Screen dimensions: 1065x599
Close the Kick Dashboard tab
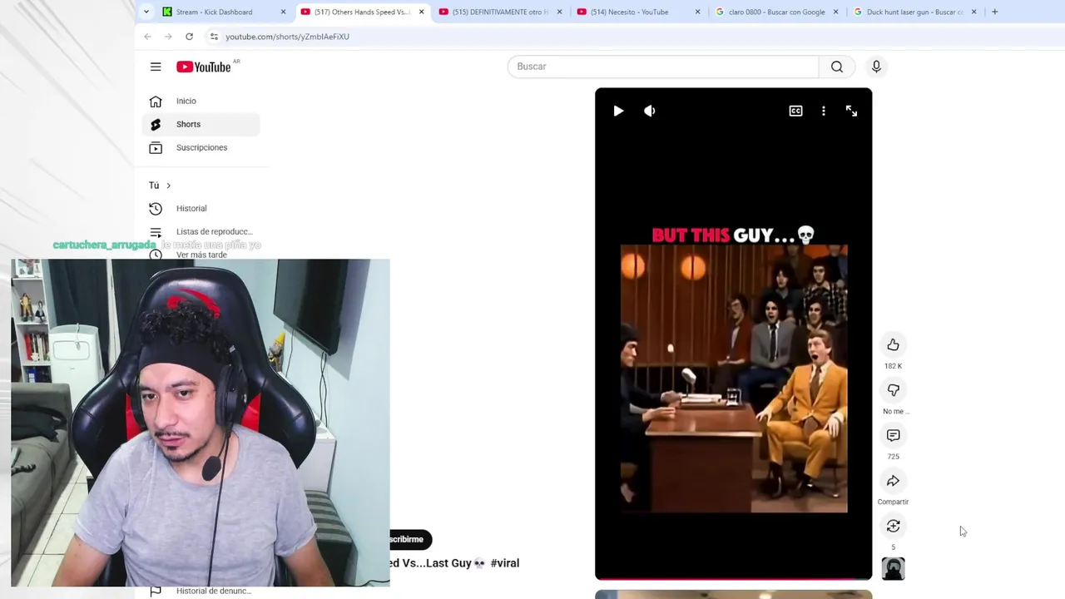coord(283,12)
